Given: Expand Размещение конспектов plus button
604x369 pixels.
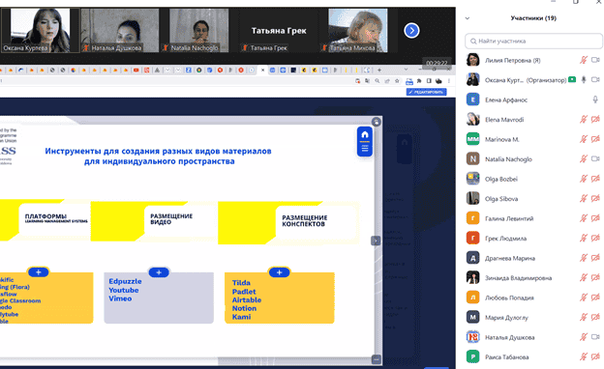Looking at the screenshot, I should point(280,272).
